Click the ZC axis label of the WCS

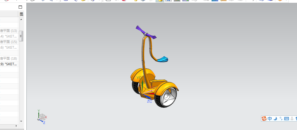tap(149, 101)
